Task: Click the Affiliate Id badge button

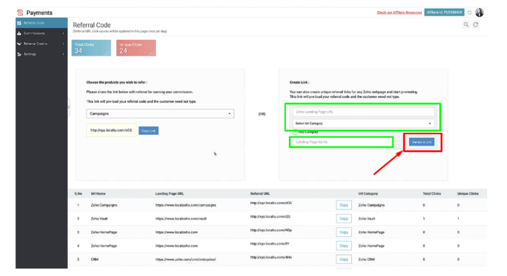Action: 444,12
